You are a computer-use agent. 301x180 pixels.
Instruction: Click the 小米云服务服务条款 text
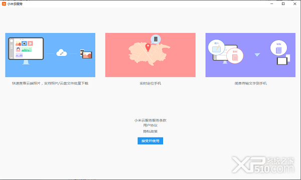150,120
